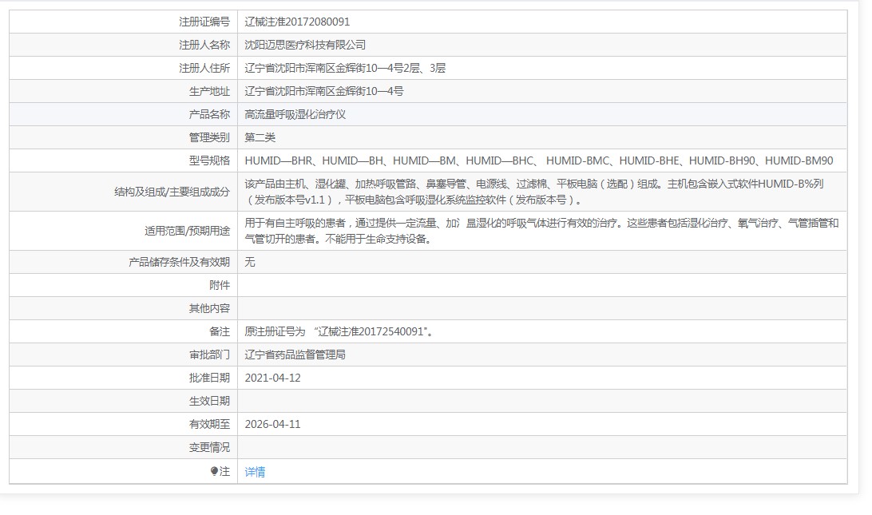Click the 注册人住所 label
Image resolution: width=872 pixels, height=515 pixels.
[x=204, y=68]
